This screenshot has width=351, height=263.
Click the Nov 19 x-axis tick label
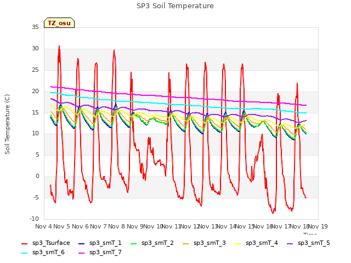pos(318,226)
